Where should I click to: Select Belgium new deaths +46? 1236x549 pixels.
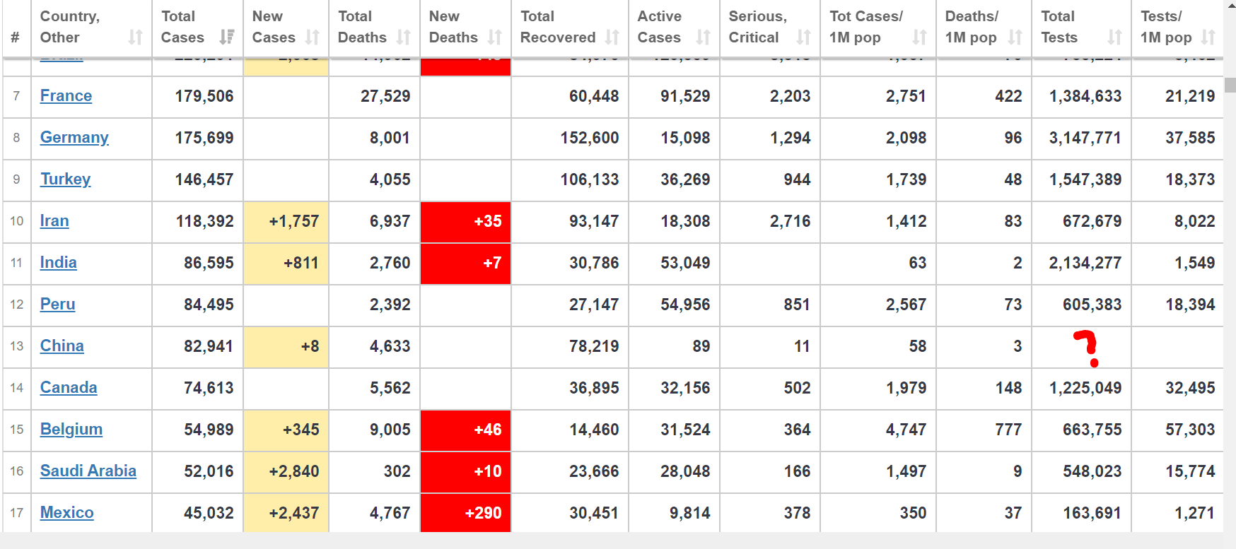pos(488,430)
